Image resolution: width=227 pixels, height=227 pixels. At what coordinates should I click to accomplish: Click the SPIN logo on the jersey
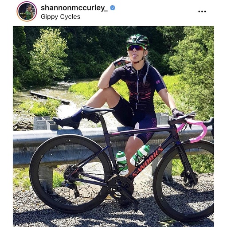pyautogui.click(x=137, y=83)
